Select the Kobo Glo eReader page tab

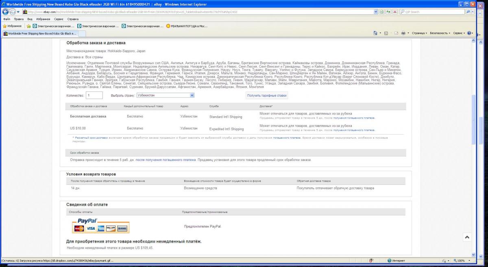(40, 33)
